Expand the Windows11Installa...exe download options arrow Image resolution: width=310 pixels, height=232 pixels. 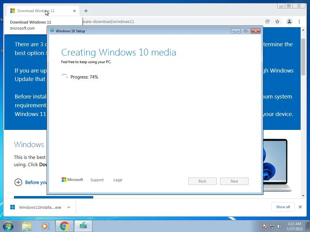[69, 207]
